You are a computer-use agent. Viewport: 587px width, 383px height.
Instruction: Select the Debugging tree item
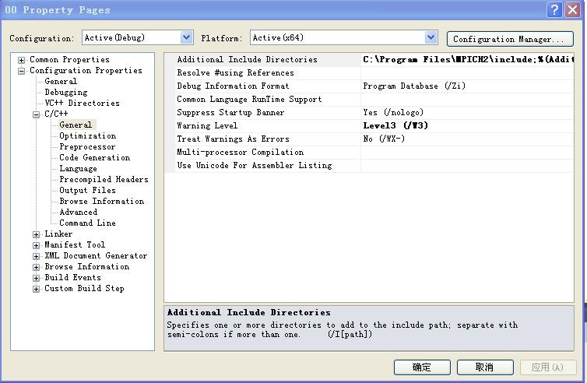coord(66,92)
